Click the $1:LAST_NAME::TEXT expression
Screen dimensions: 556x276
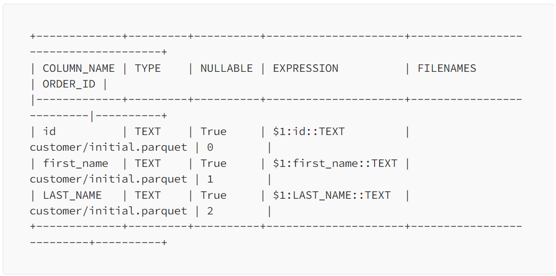pos(331,196)
